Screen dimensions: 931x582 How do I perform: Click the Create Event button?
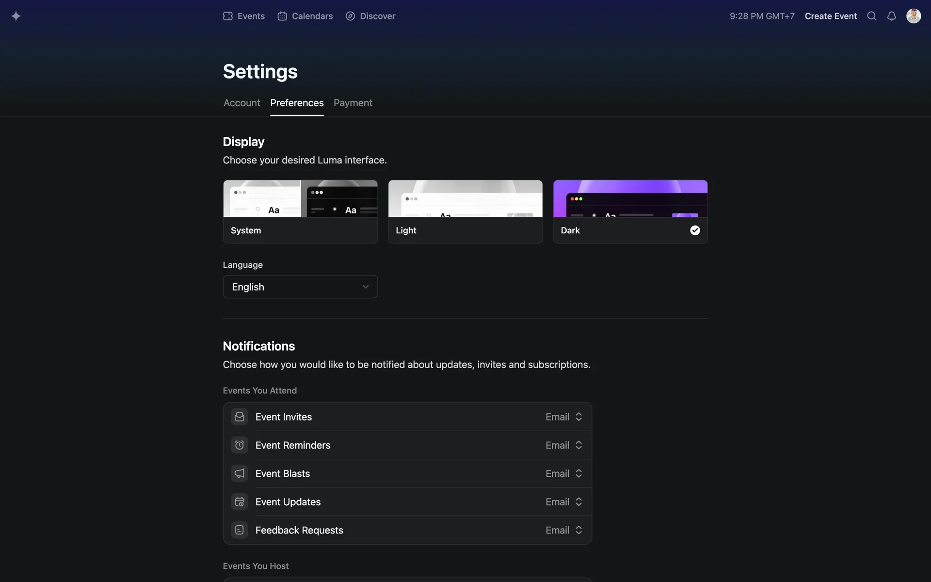tap(830, 16)
